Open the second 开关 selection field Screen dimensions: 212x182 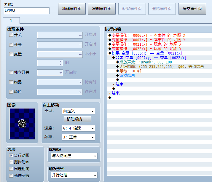[60, 45]
